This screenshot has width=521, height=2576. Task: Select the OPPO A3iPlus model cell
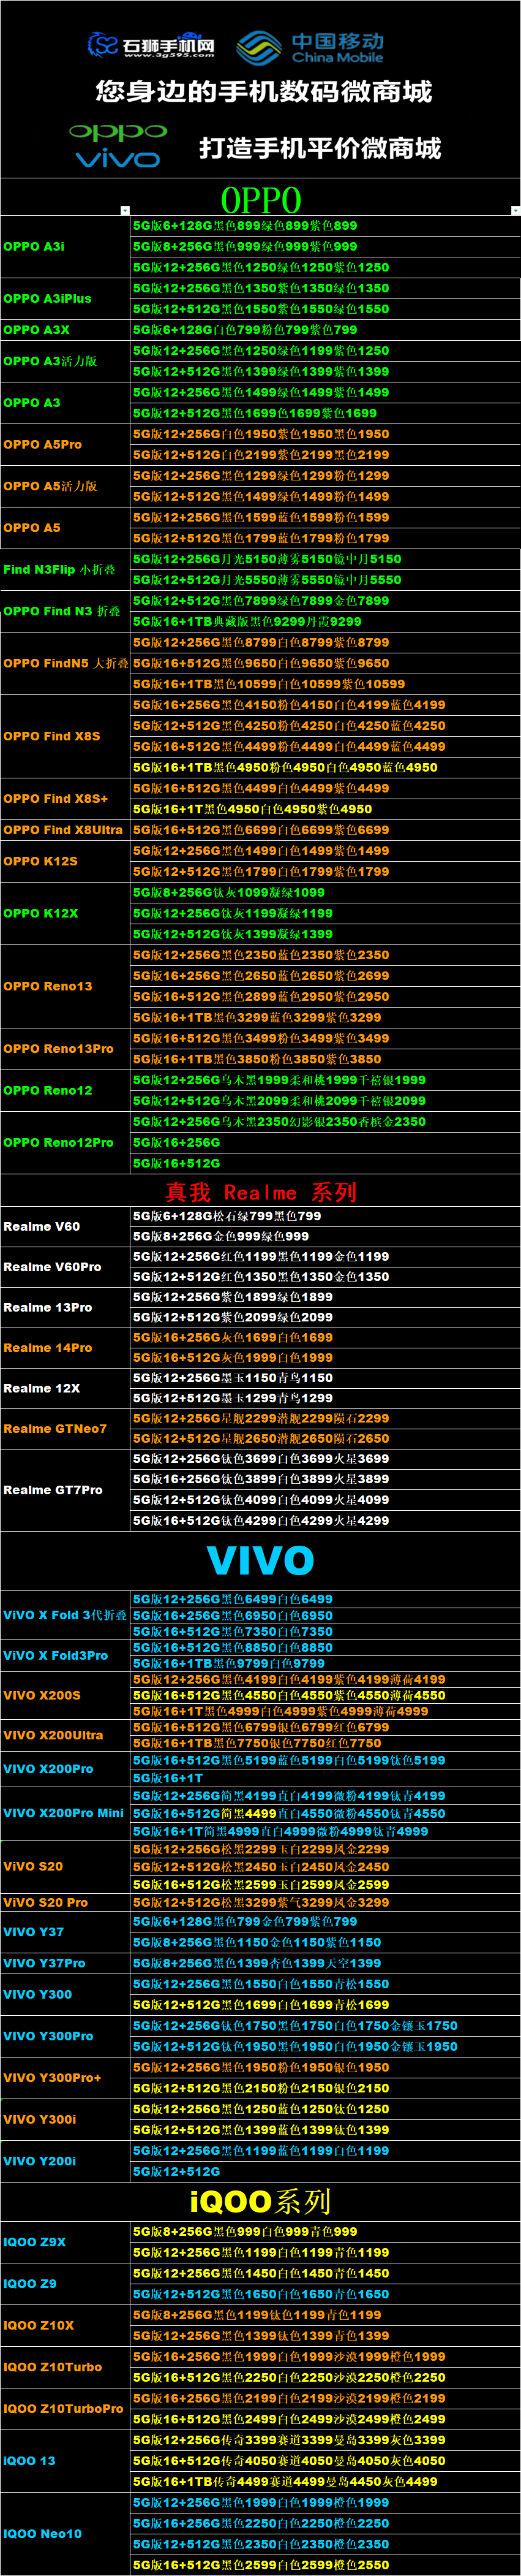66,298
